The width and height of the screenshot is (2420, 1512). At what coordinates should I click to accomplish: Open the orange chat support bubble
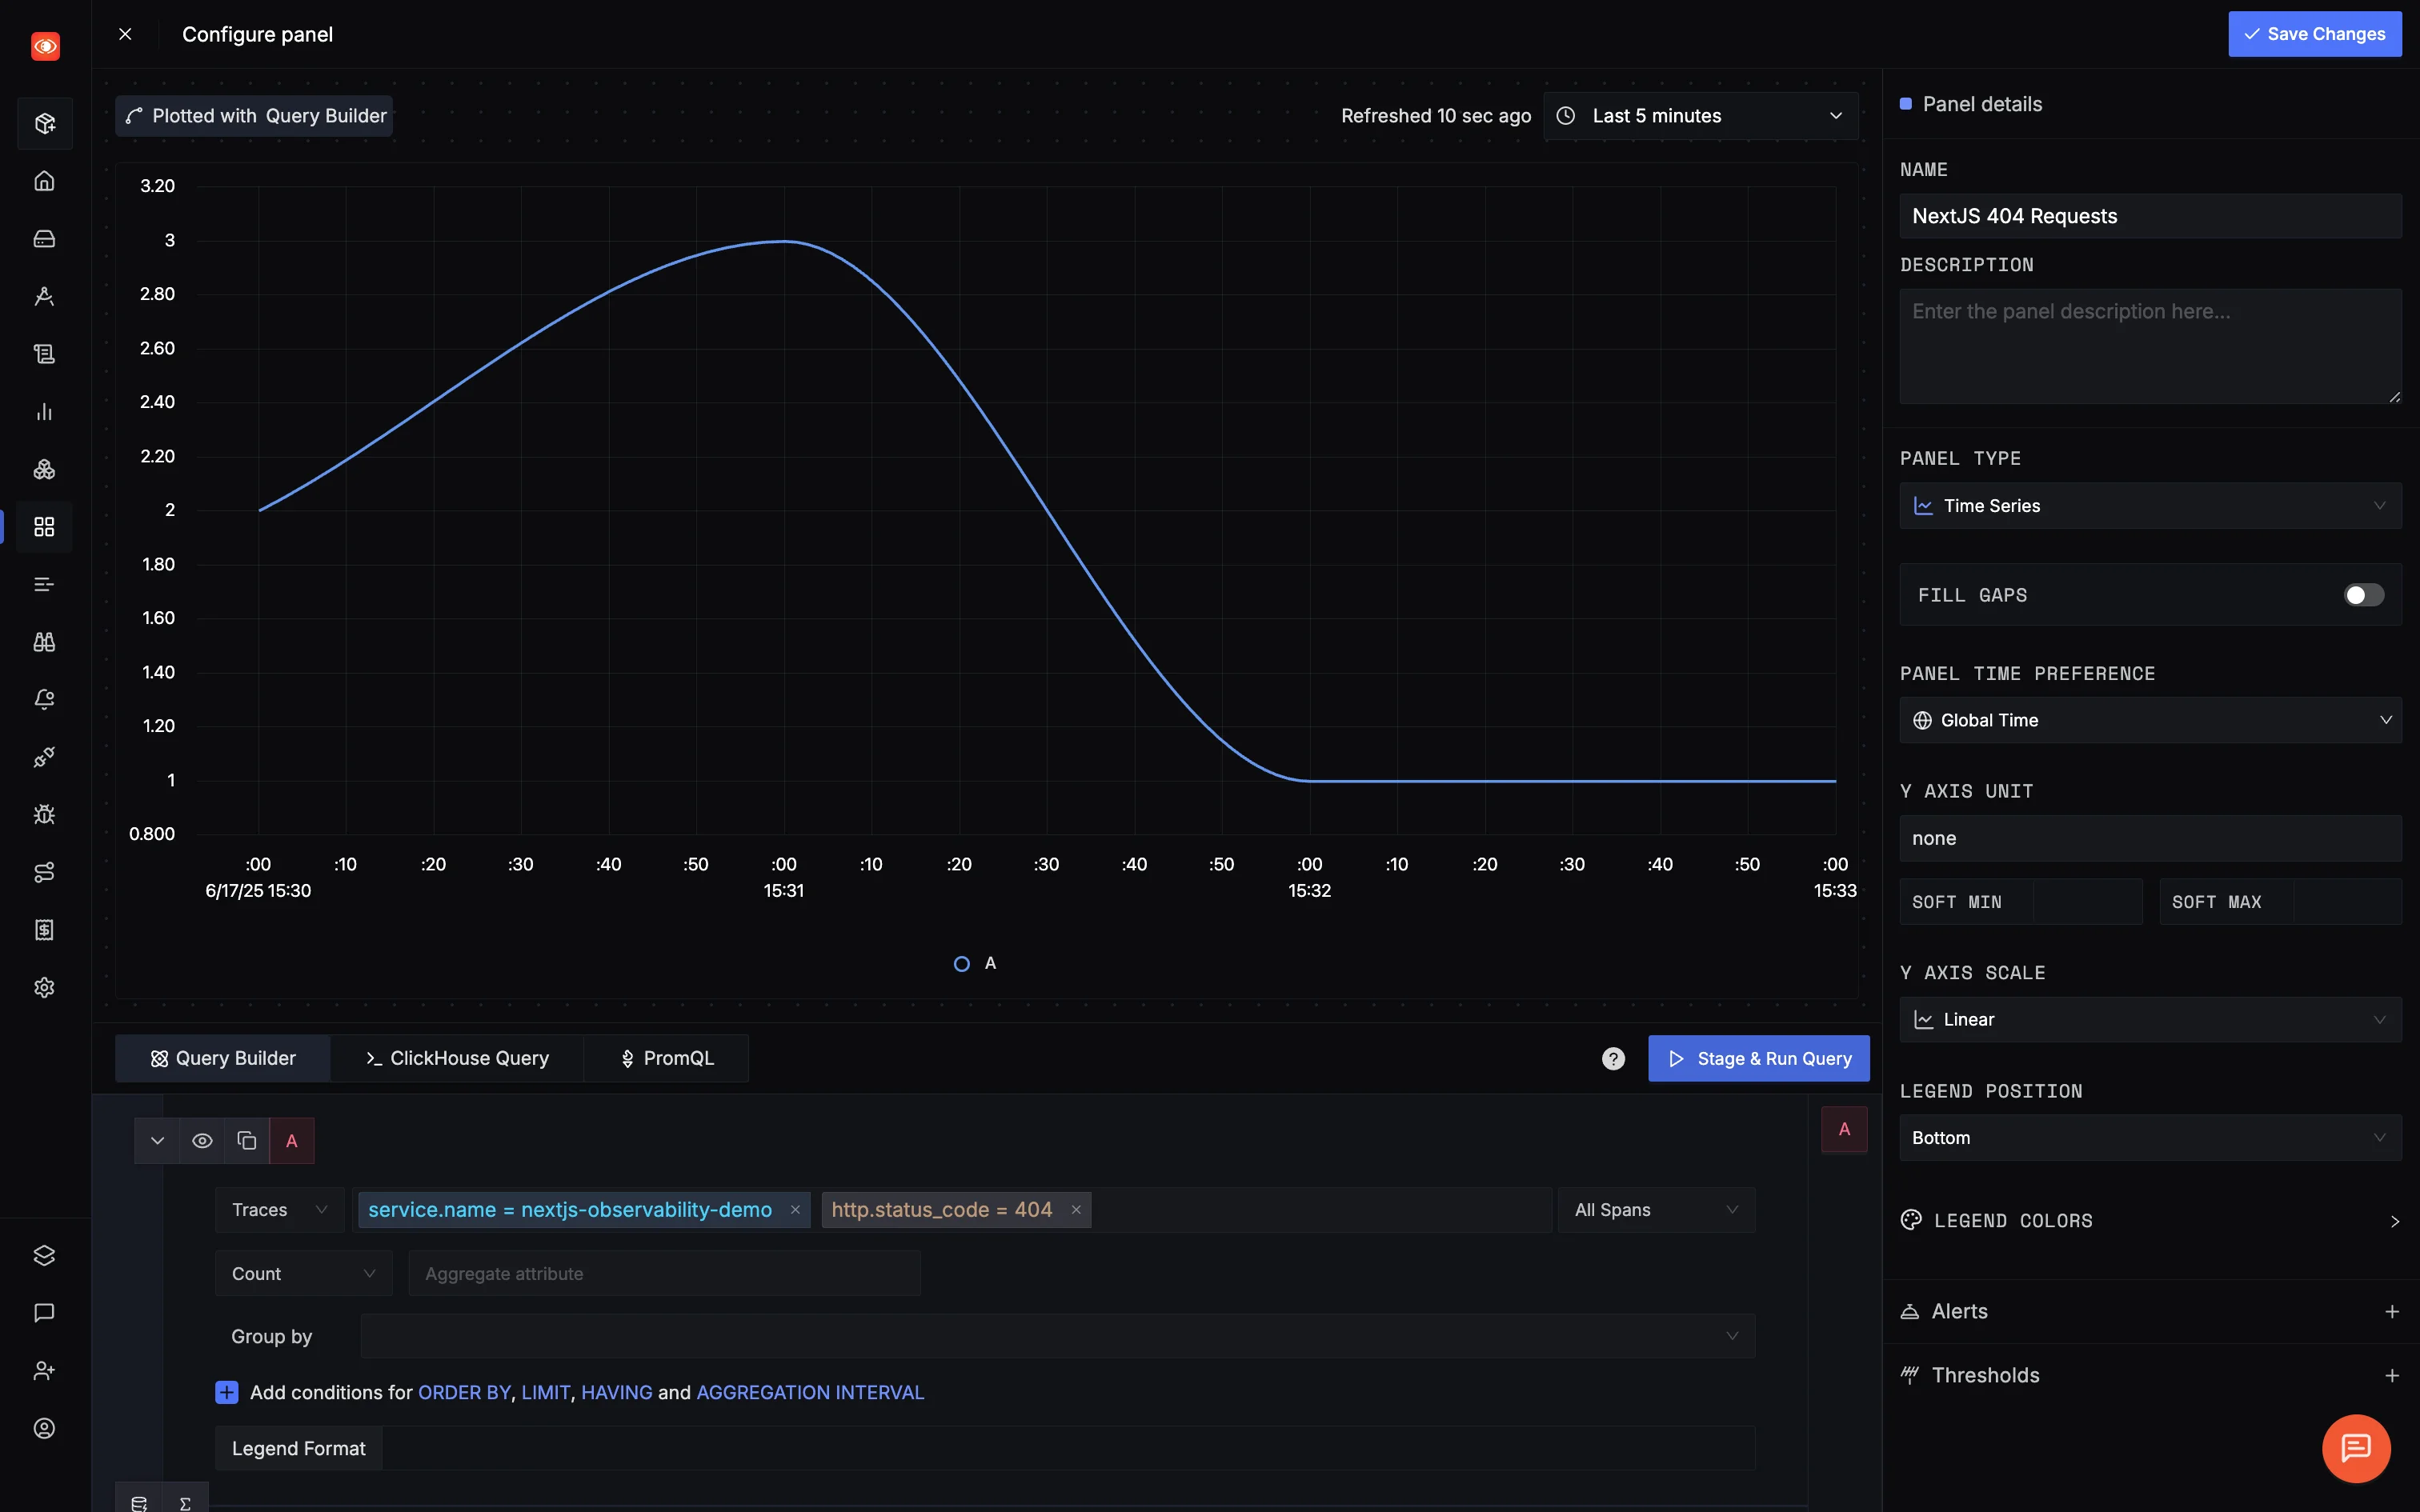(x=2355, y=1447)
